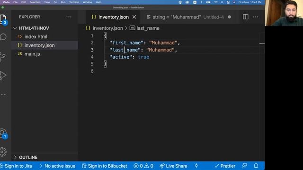The width and height of the screenshot is (303, 170).
Task: Open the Edit menu
Action: tap(24, 2)
